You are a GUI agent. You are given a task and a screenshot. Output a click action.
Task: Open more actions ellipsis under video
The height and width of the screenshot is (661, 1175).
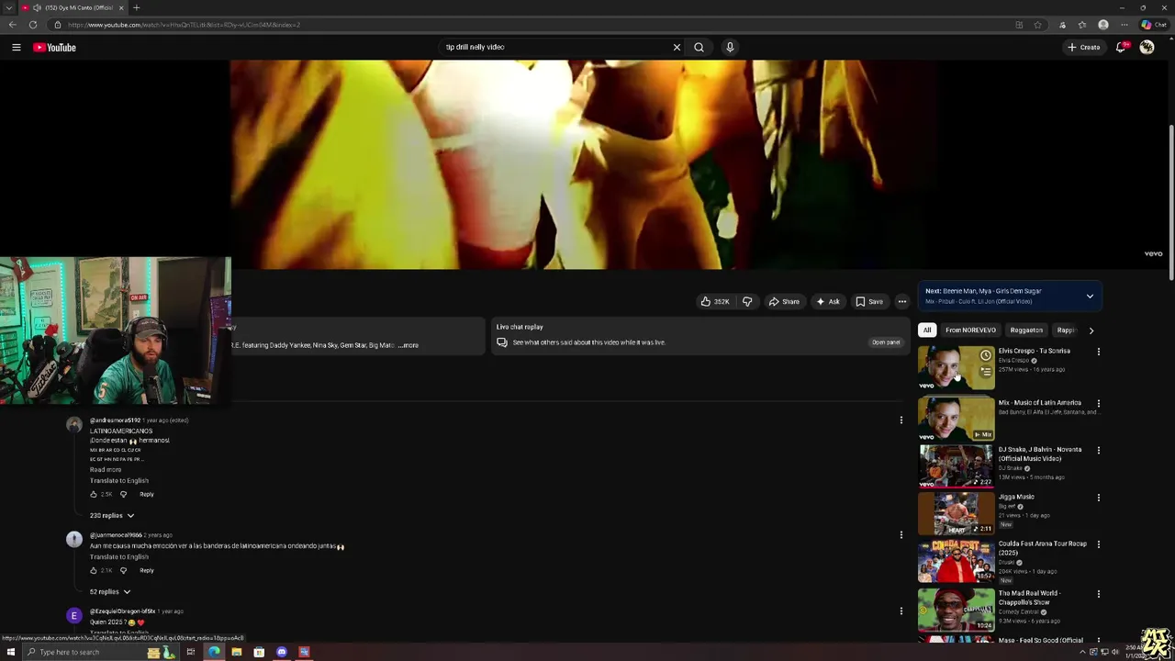pyautogui.click(x=902, y=301)
